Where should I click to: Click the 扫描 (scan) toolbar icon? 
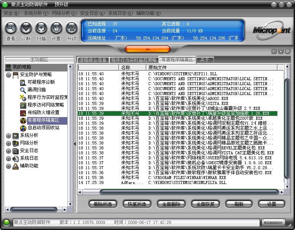pyautogui.click(x=41, y=28)
